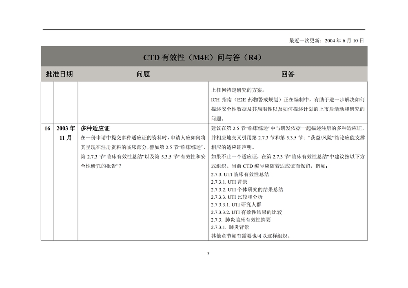Click the line starting '并相应地交叉引用第 2.7.3 节'

pyautogui.click(x=288, y=138)
